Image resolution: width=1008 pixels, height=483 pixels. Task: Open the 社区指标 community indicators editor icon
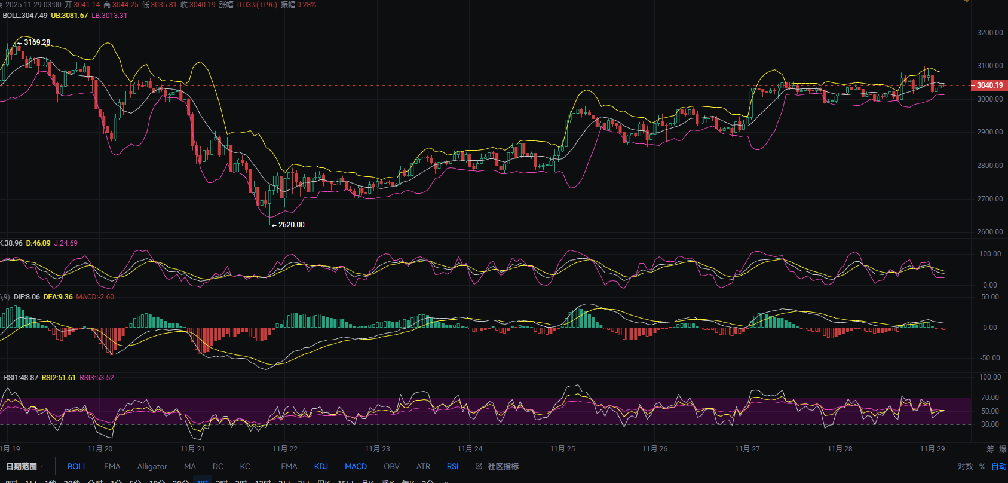point(479,466)
